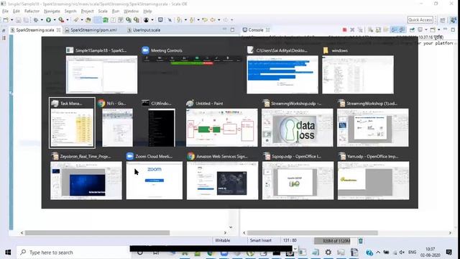Switch to the UserInput.scala tab
Screen dimensions: 460x259
pyautogui.click(x=147, y=30)
